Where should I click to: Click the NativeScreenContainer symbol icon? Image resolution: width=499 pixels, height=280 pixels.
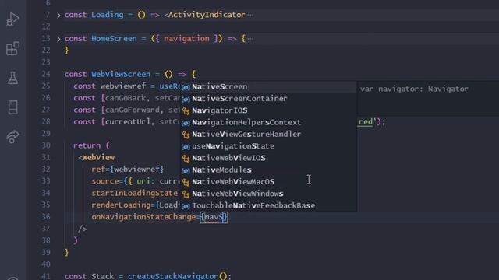coord(186,99)
